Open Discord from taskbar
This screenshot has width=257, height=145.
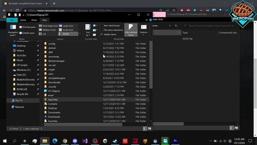click(x=75, y=141)
